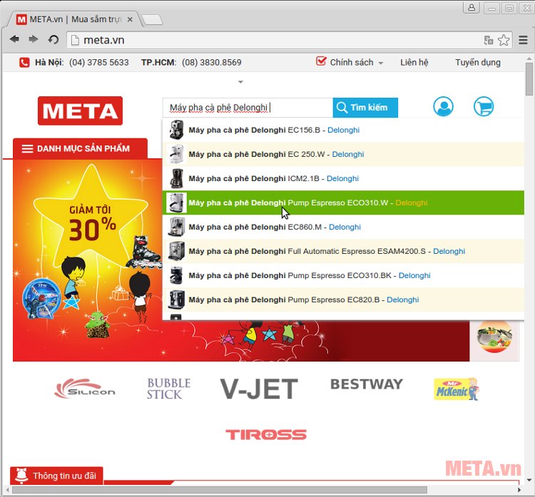This screenshot has height=497, width=535.
Task: Click the horizontal scrollbar thumb
Action: (x=220, y=490)
